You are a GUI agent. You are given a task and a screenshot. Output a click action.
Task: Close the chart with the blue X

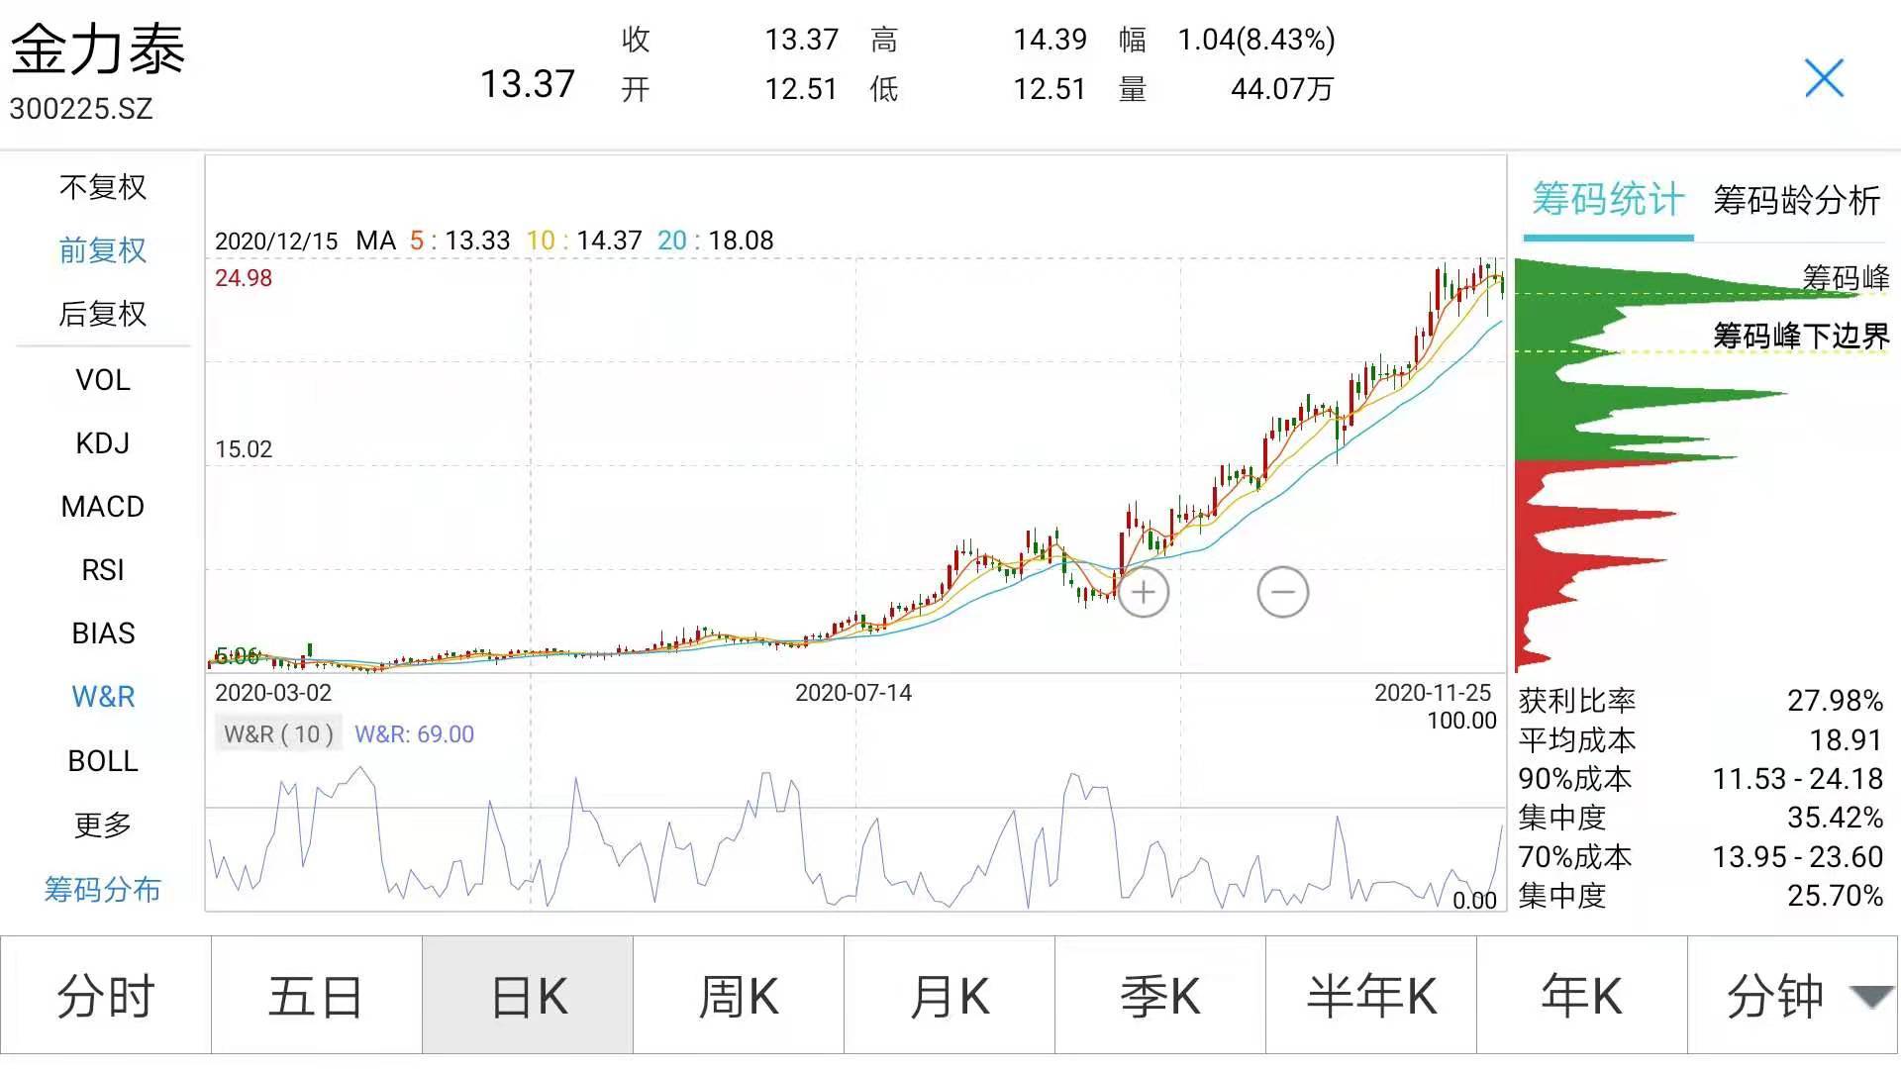(x=1823, y=78)
